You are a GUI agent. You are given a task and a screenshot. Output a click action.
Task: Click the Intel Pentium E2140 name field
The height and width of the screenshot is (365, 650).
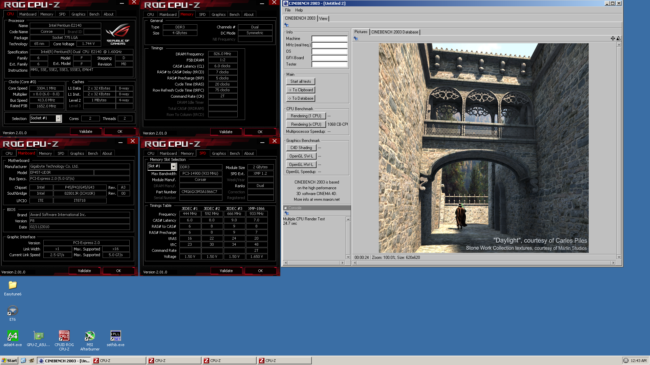tap(65, 25)
